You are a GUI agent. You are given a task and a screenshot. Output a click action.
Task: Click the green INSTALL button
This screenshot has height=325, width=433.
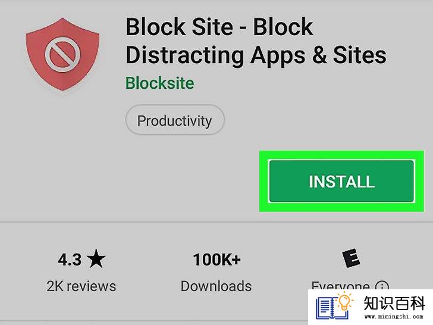(341, 182)
